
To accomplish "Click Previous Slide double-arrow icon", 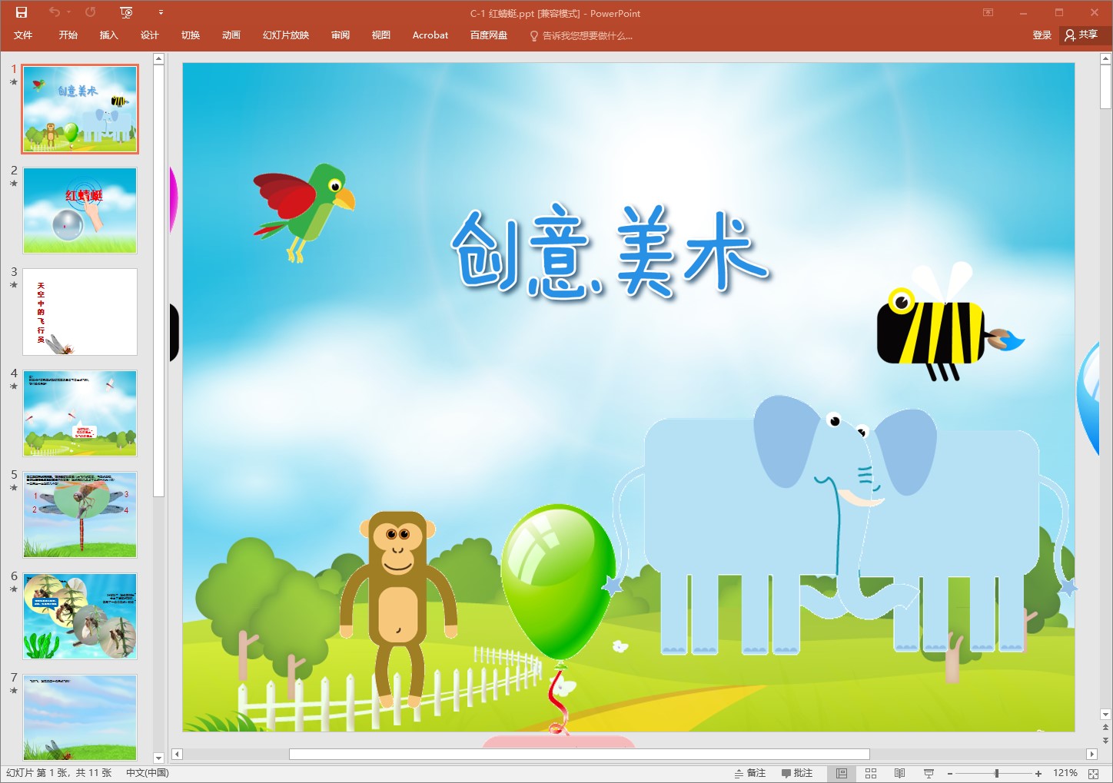I will click(1105, 727).
